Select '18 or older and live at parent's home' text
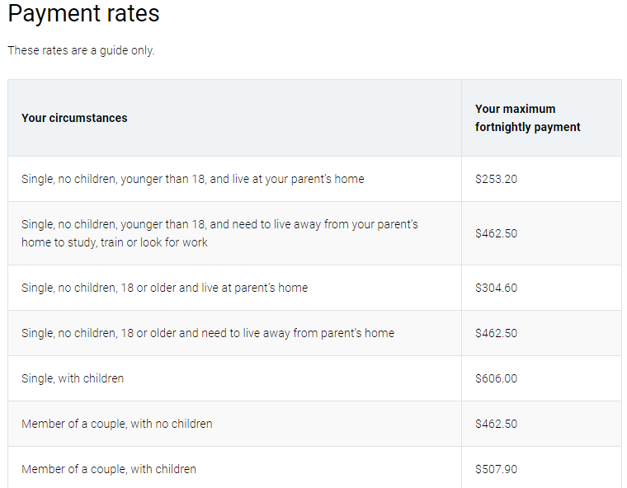Image resolution: width=627 pixels, height=488 pixels. 164,288
